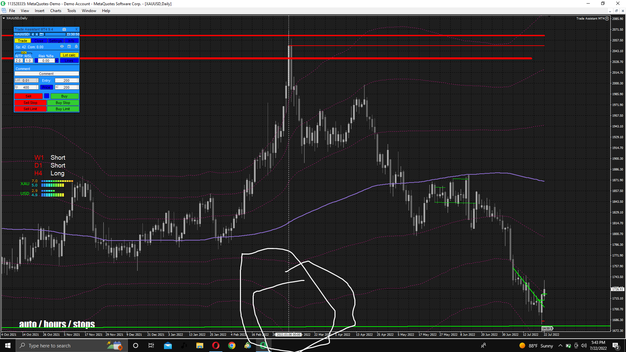Open the calendar icon in Trade Assistant

pos(69,46)
